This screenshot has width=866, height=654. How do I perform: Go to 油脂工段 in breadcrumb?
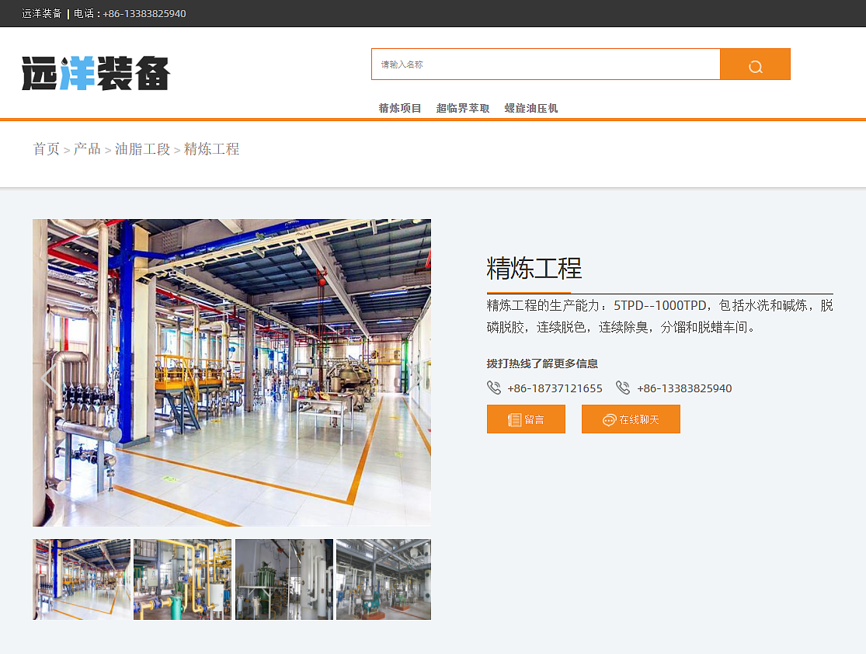[x=142, y=149]
